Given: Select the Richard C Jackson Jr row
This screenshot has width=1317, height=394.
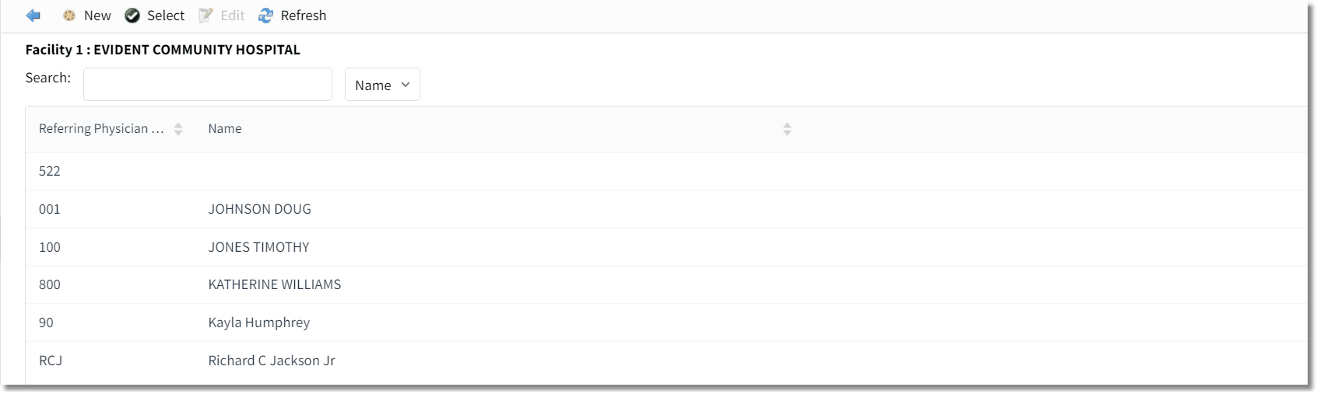Looking at the screenshot, I should click(666, 361).
